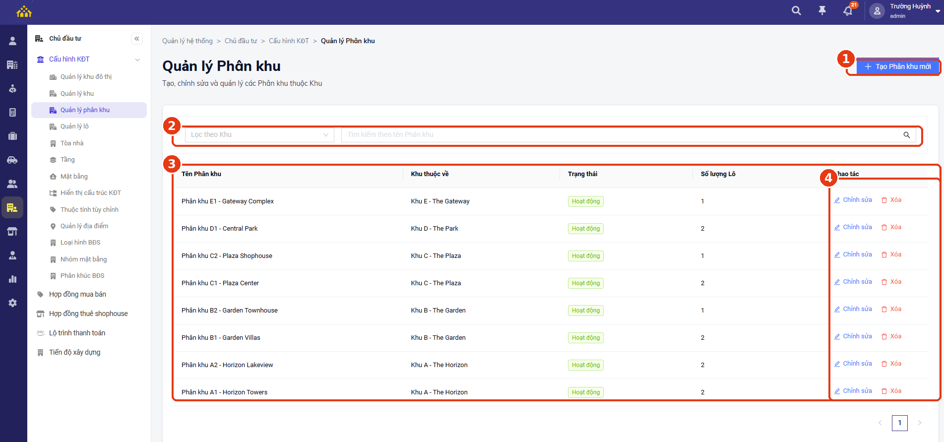Open user menu for Trường Huỳnh
This screenshot has height=442, width=944.
pyautogui.click(x=905, y=11)
